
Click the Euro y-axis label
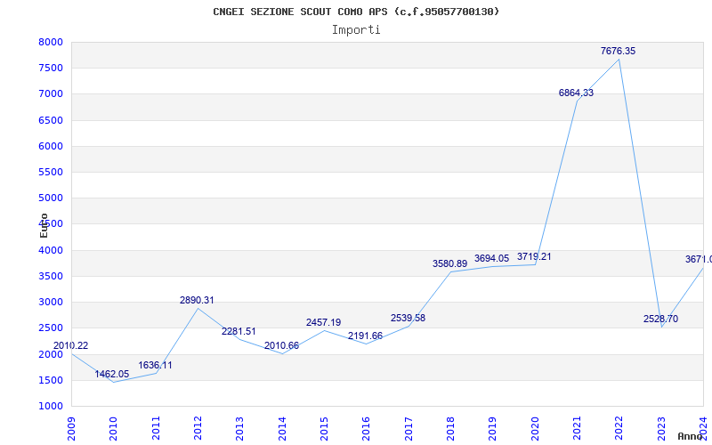[44, 226]
